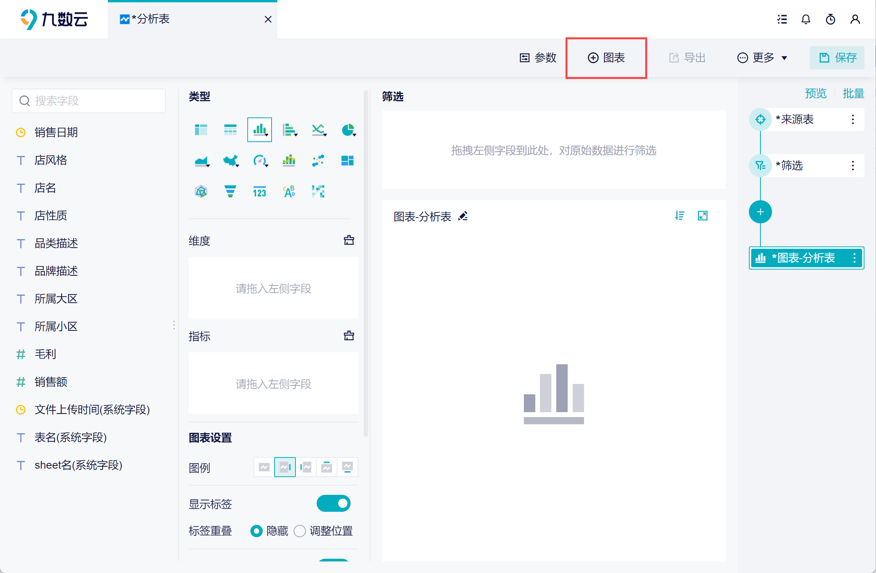
Task: Pick the word cloud chart icon
Action: click(289, 191)
